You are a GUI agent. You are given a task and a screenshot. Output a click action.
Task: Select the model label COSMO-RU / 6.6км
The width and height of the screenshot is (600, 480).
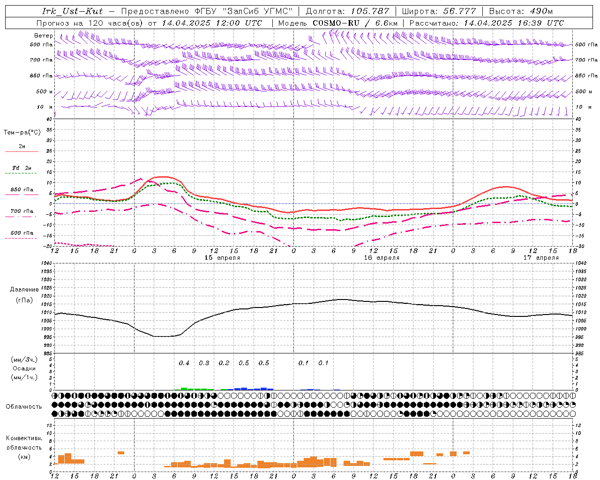click(355, 23)
